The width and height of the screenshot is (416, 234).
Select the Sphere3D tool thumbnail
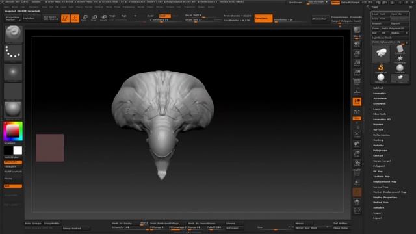pos(400,68)
